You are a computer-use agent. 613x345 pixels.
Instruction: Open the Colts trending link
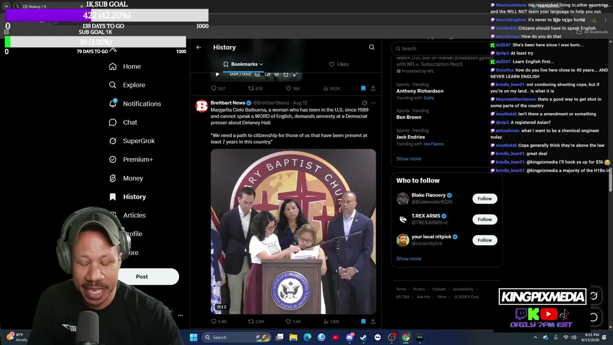click(429, 98)
